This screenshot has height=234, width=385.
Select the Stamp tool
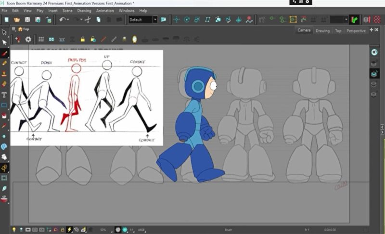tap(4, 74)
